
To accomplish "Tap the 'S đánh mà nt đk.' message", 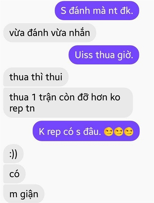I will (x=97, y=10).
